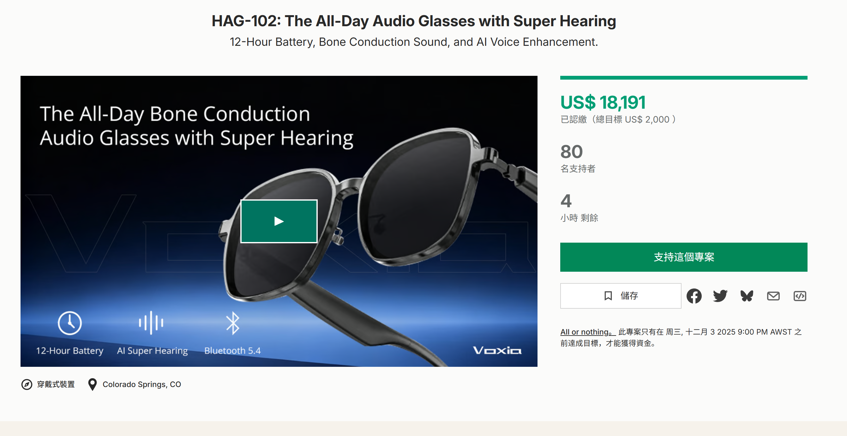
Task: Share the project on Facebook
Action: (694, 296)
